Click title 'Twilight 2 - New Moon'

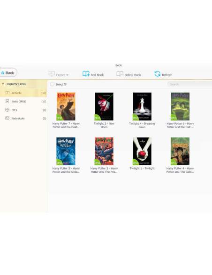(x=104, y=125)
